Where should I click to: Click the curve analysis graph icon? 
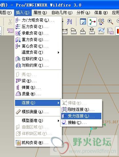[x=101, y=31]
